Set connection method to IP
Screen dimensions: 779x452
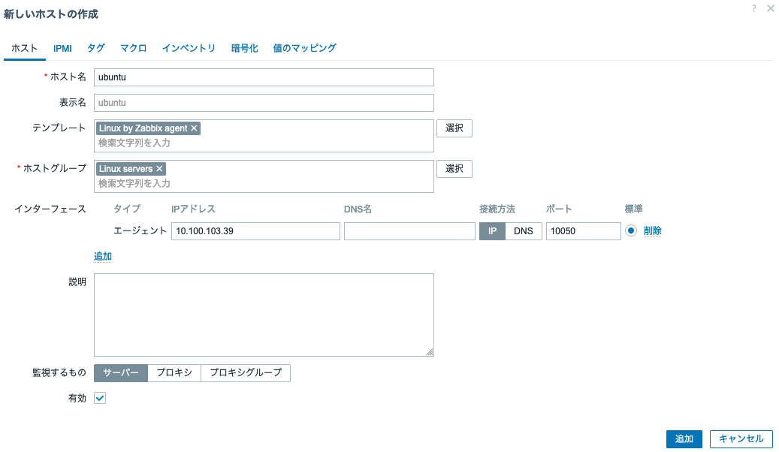(x=492, y=231)
